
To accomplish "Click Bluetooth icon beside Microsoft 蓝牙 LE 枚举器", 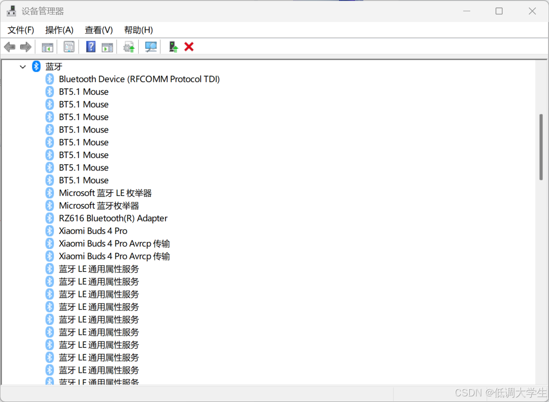I will 50,193.
